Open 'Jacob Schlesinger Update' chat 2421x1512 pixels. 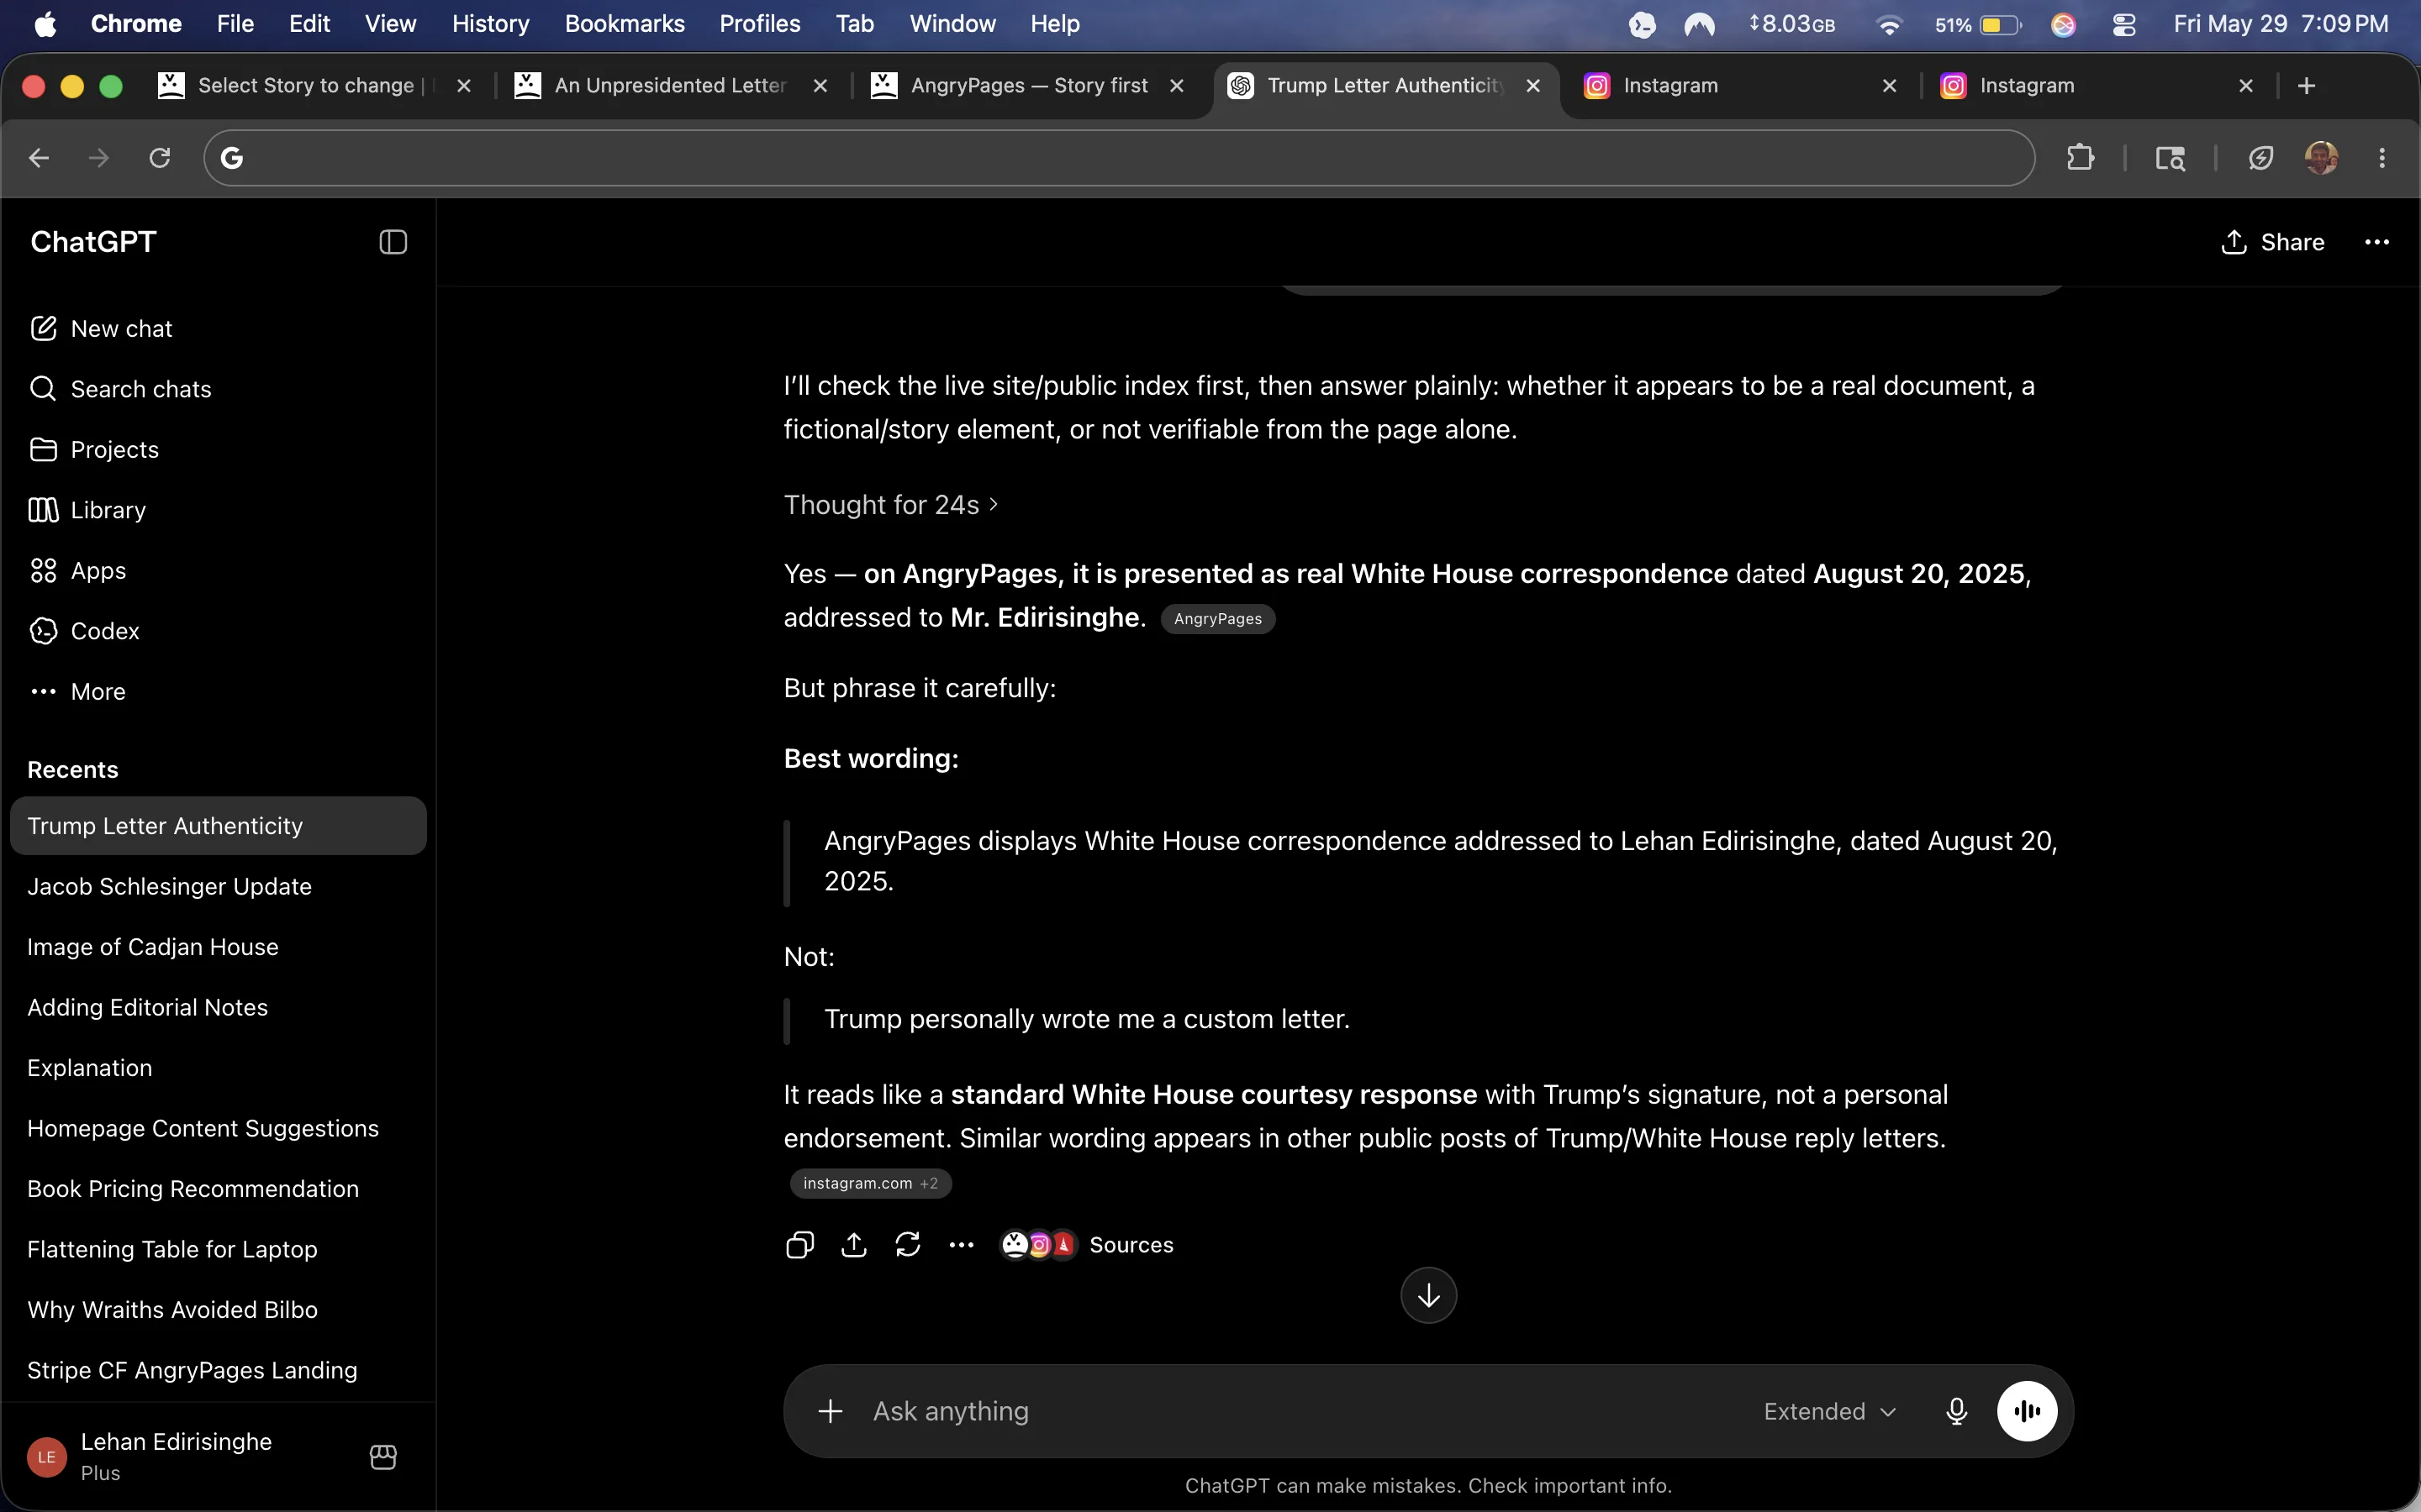[218, 887]
